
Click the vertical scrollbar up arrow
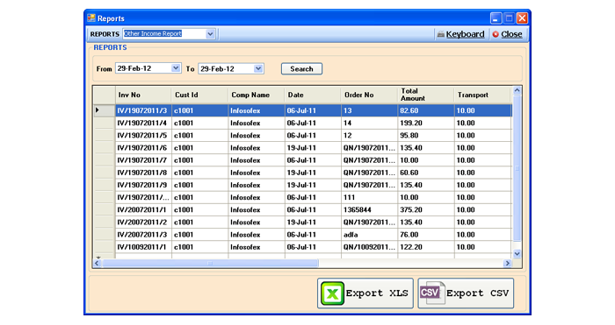[x=517, y=90]
